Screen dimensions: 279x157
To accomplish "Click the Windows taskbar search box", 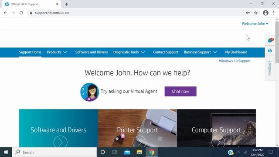I will click(54, 152).
